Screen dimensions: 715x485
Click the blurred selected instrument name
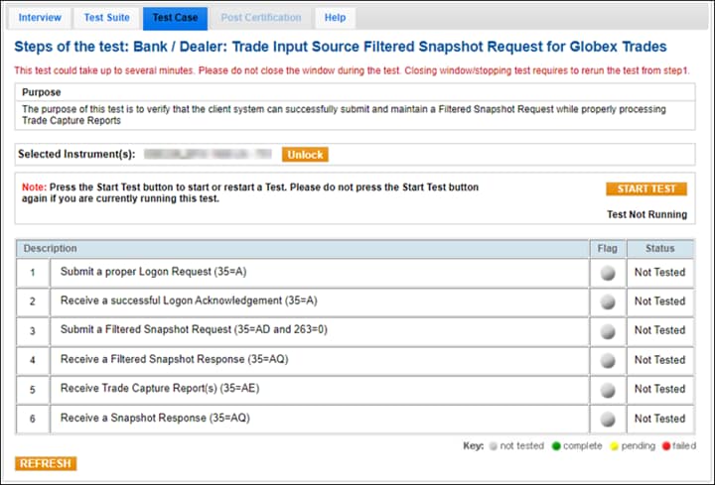207,155
